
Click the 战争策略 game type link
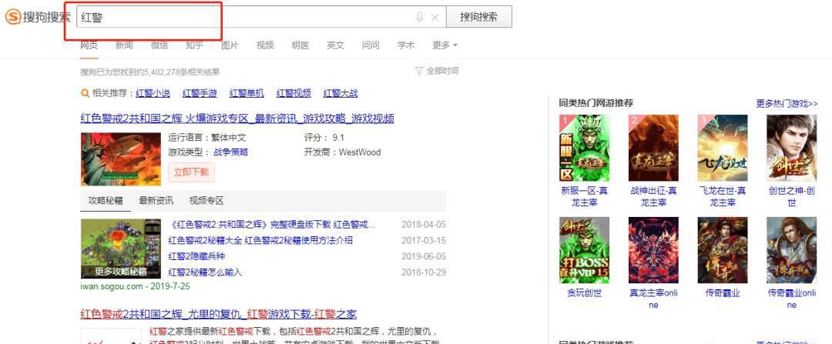pyautogui.click(x=231, y=152)
